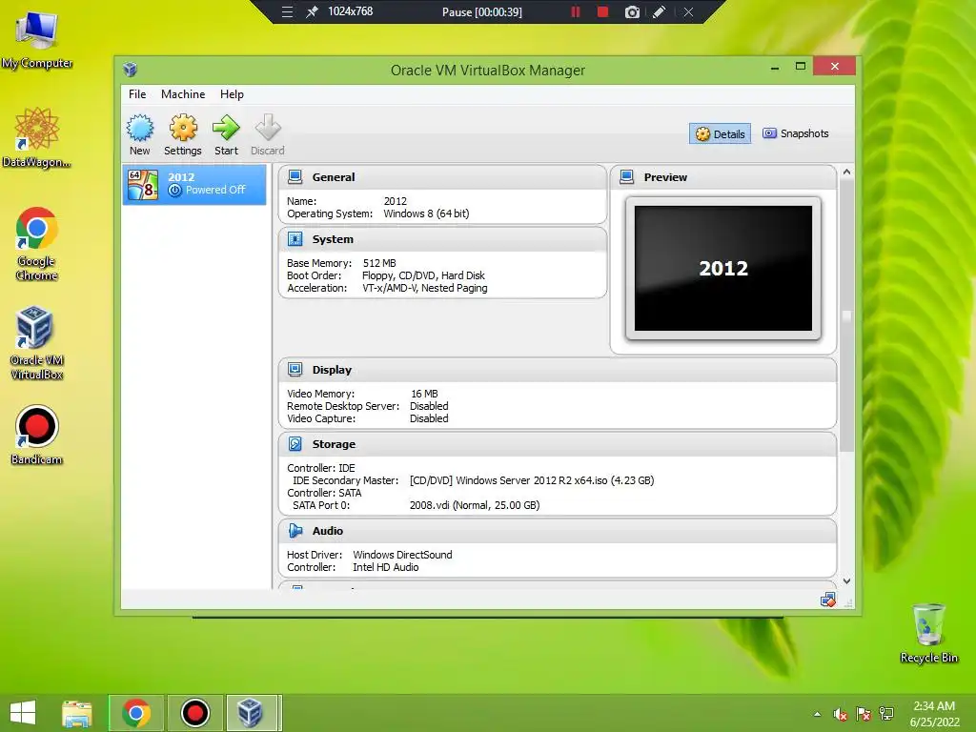This screenshot has width=976, height=732.
Task: Click the Display section monitor icon
Action: coord(295,370)
